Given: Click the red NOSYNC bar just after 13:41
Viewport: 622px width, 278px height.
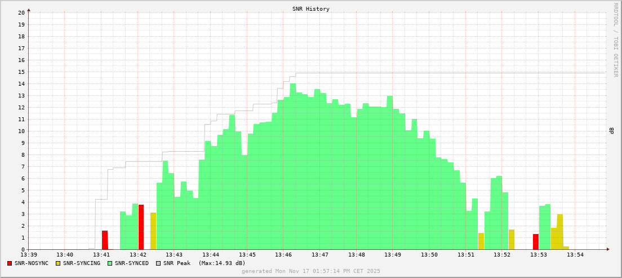Looking at the screenshot, I should click(x=105, y=240).
